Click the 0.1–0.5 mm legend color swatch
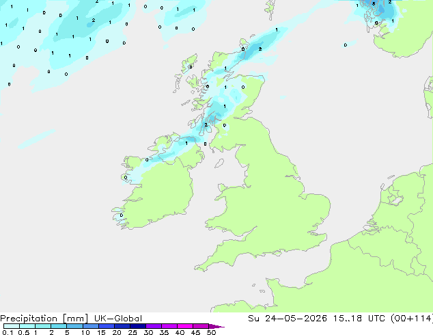 (12, 326)
